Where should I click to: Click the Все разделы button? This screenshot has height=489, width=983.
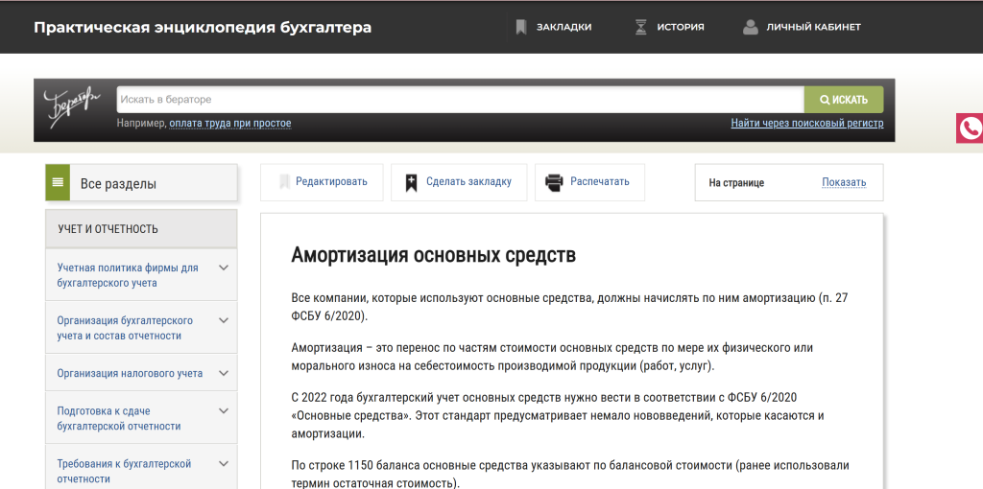click(142, 183)
